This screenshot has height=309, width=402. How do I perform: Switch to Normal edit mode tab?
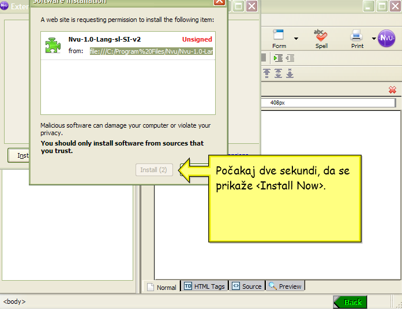(161, 286)
